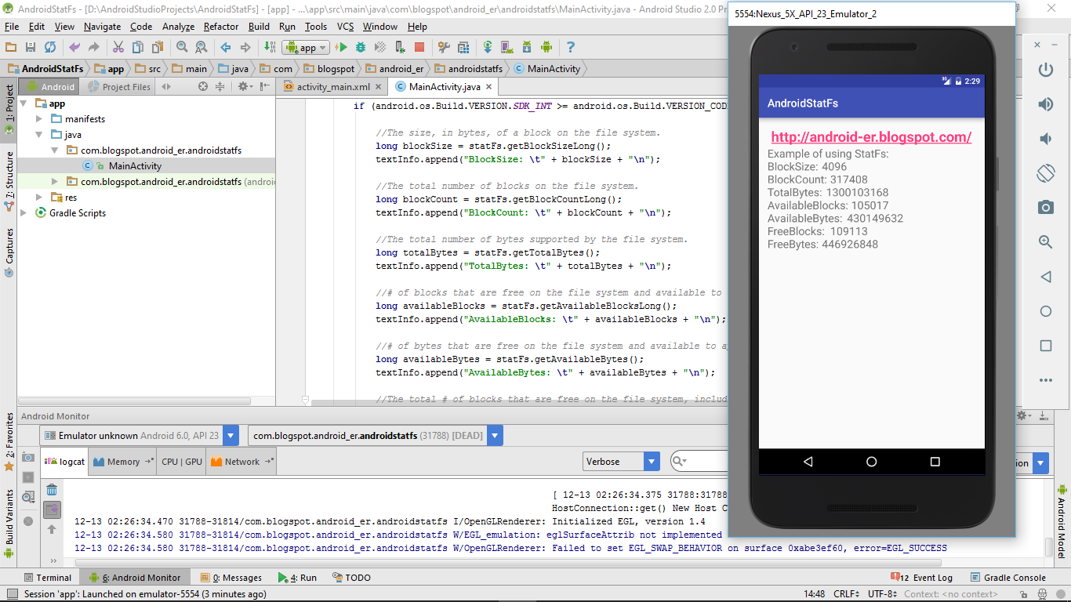Expand the manifests folder node
Screen dimensions: 1071x602
pos(40,119)
